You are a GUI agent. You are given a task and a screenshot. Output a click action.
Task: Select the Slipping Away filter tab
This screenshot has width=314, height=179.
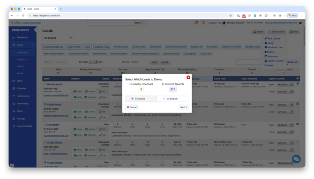coord(102,47)
